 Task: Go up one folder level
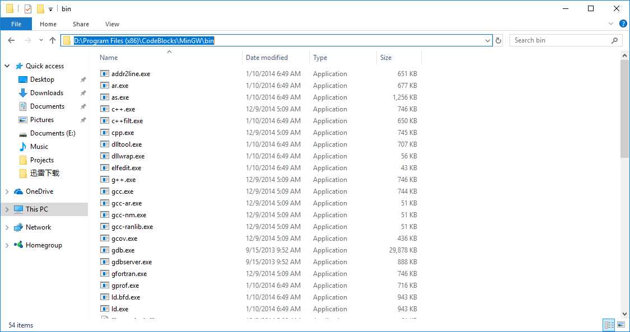point(52,40)
